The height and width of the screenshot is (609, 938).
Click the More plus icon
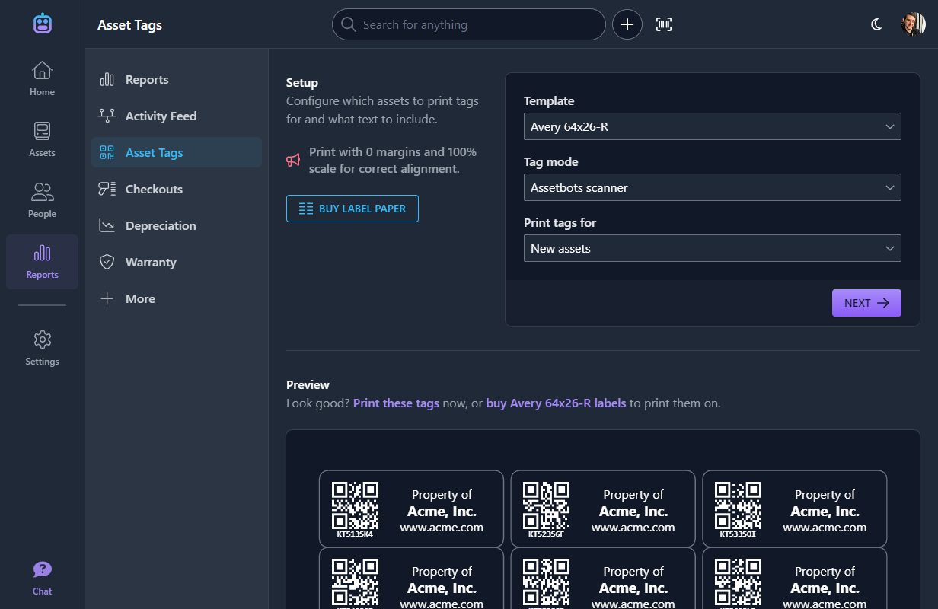tap(107, 299)
